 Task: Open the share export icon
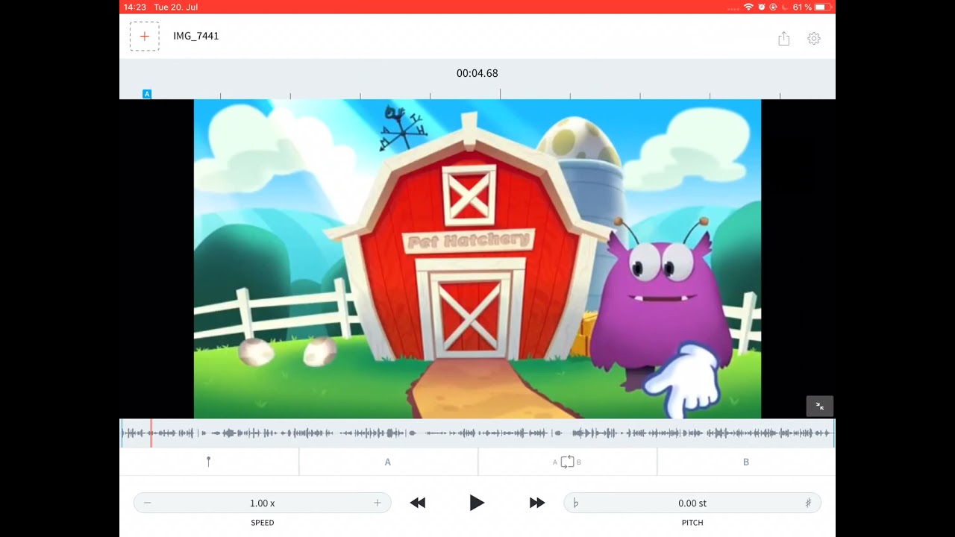[783, 39]
